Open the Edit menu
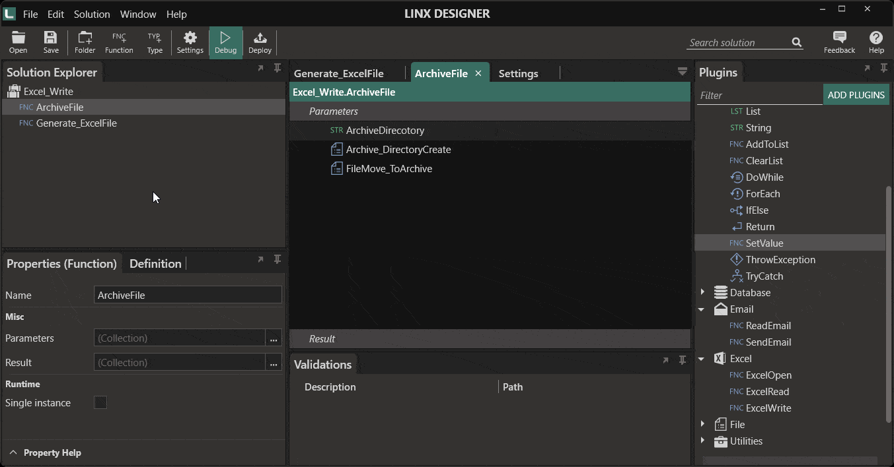The image size is (894, 467). coord(56,14)
